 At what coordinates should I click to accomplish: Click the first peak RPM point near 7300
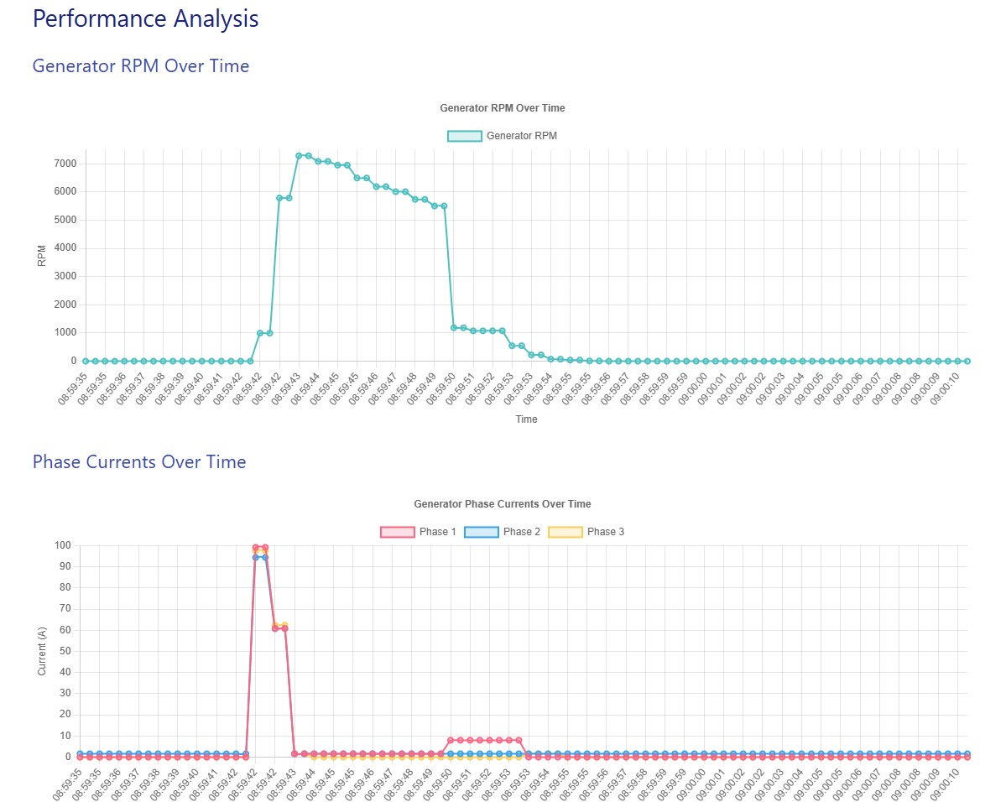[299, 155]
